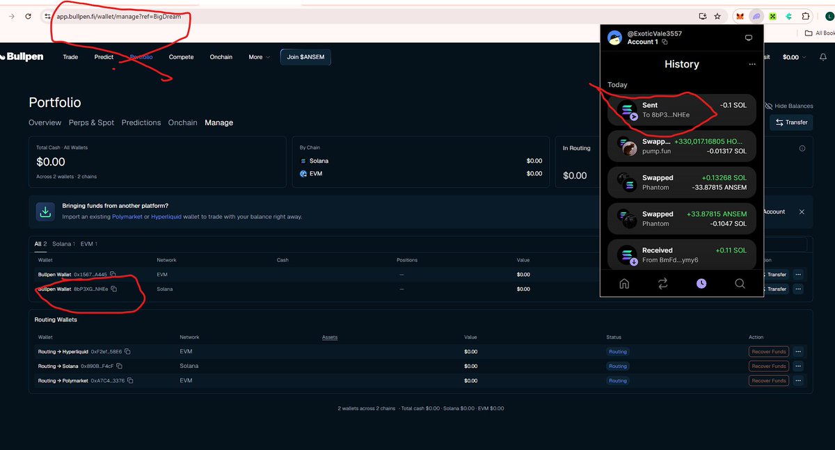This screenshot has height=450, width=835.
Task: Click the install app icon in address bar
Action: point(703,16)
